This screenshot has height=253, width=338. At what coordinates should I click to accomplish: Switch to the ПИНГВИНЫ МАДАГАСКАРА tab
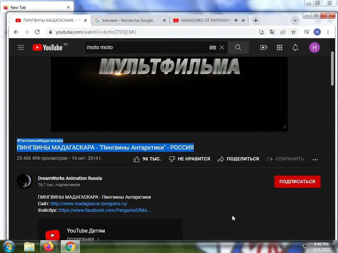51,20
